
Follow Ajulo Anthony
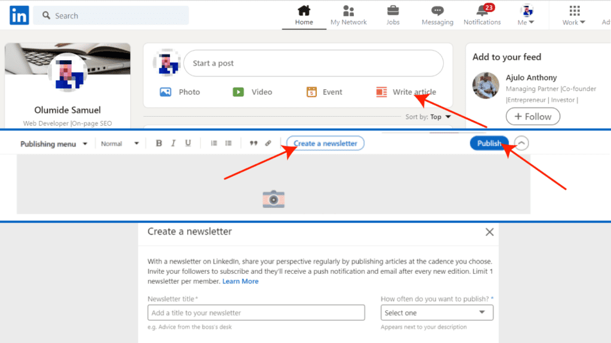(533, 116)
